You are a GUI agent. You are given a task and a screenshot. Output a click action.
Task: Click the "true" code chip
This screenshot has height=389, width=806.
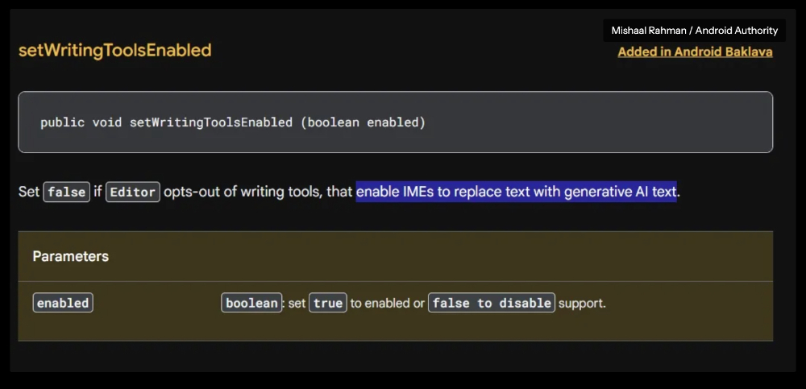pos(328,303)
